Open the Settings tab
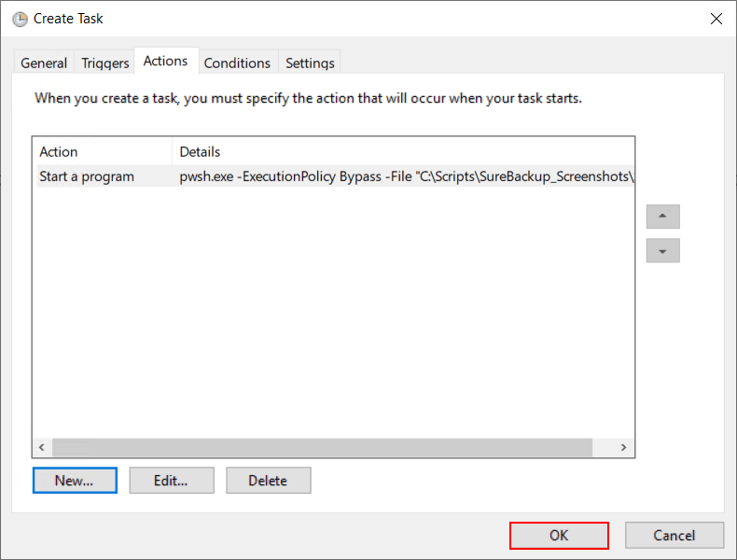 310,63
